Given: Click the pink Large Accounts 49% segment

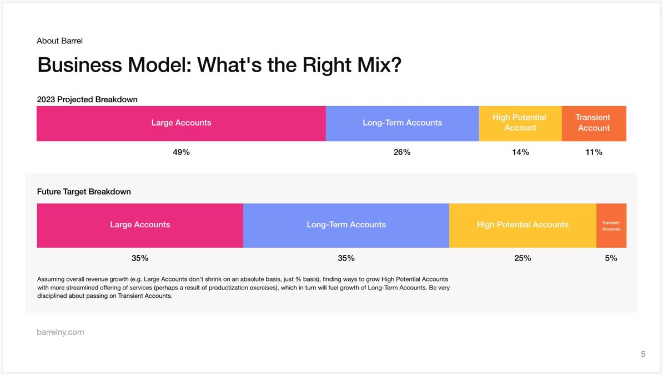Looking at the screenshot, I should [181, 123].
